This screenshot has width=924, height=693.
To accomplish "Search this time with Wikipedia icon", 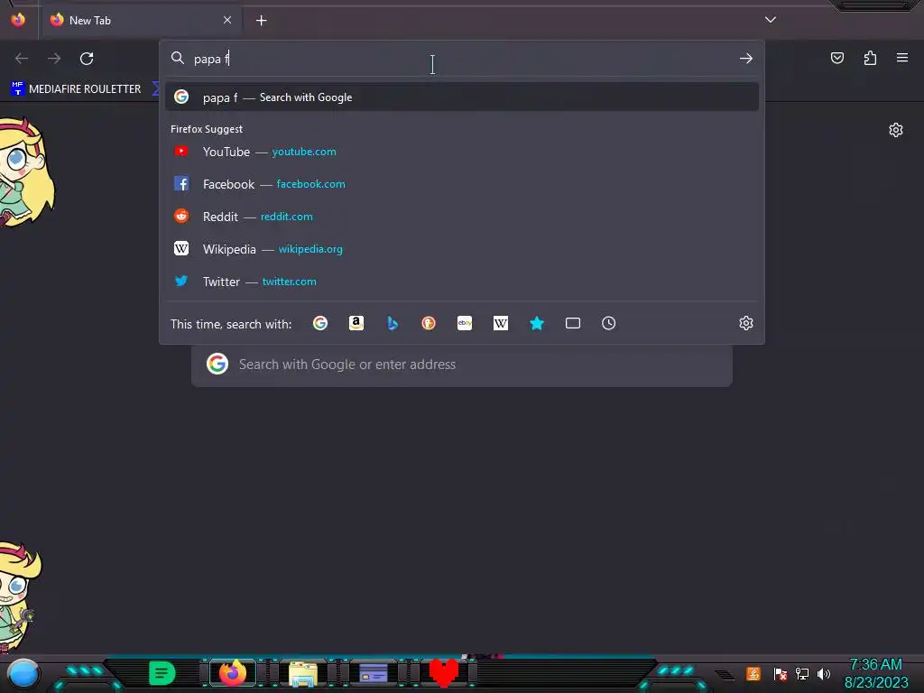I will click(500, 323).
